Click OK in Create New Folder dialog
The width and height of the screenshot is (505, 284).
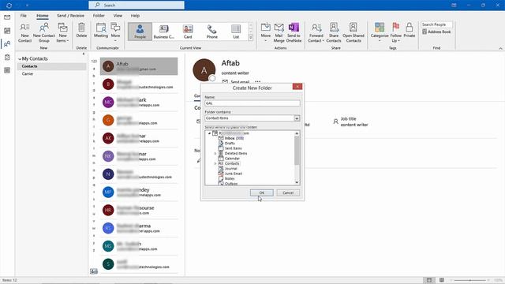(261, 192)
